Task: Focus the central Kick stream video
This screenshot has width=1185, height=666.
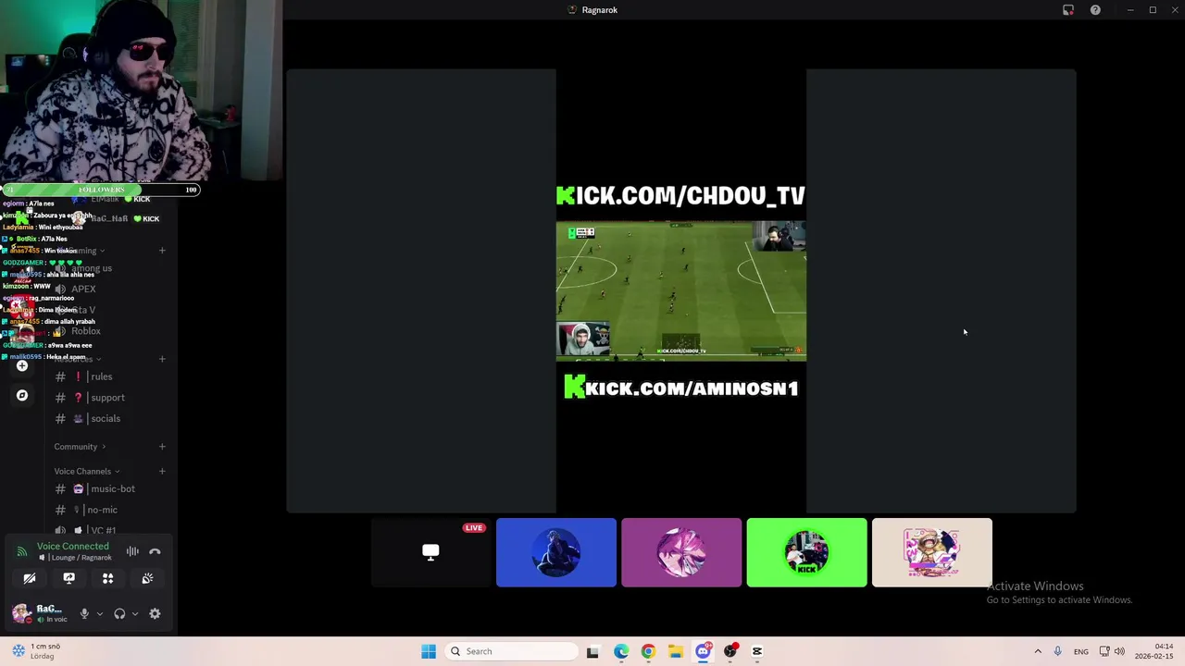Action: point(681,290)
